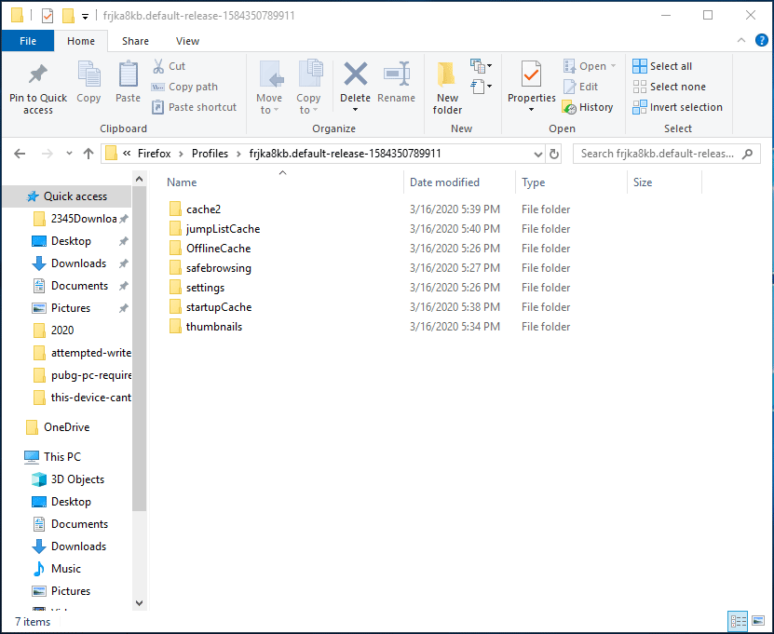This screenshot has width=774, height=634.
Task: Open the address bar history dropdown
Action: click(x=537, y=154)
